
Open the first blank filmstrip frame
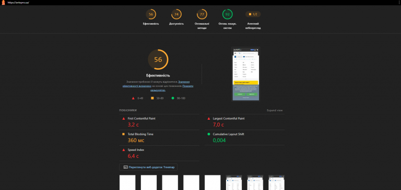[127, 183]
